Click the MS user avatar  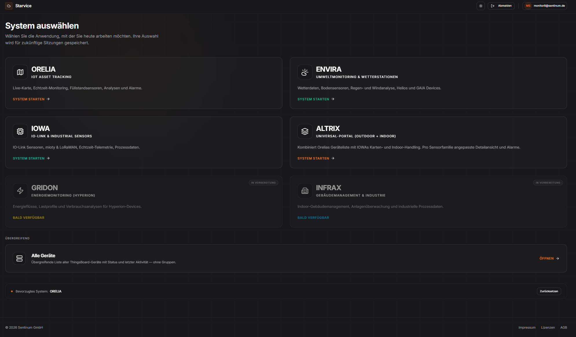528,6
